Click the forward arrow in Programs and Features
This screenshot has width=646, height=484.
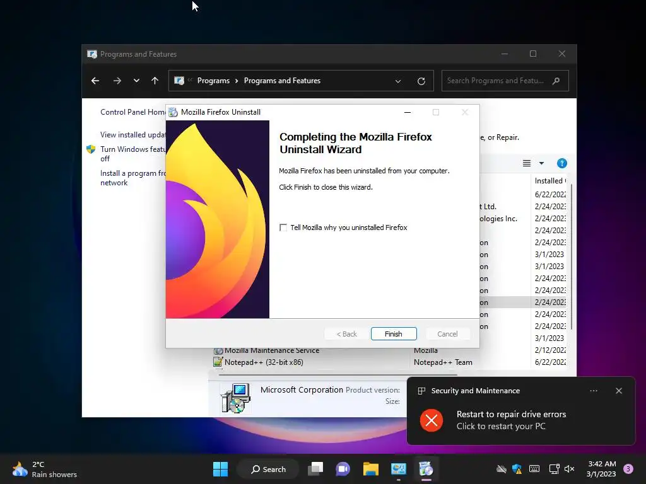pyautogui.click(x=117, y=81)
